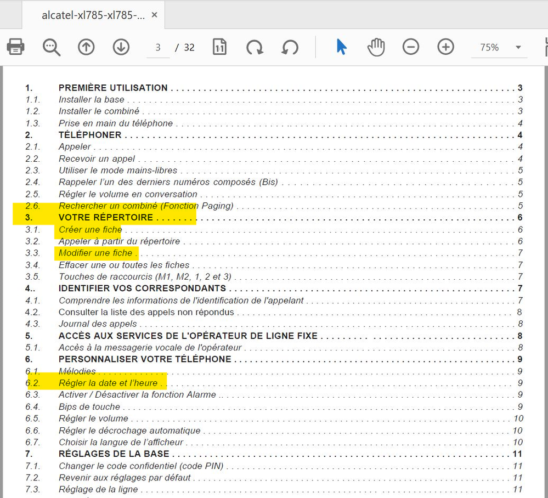Click the Print icon in toolbar
The height and width of the screenshot is (498, 548).
click(x=16, y=47)
